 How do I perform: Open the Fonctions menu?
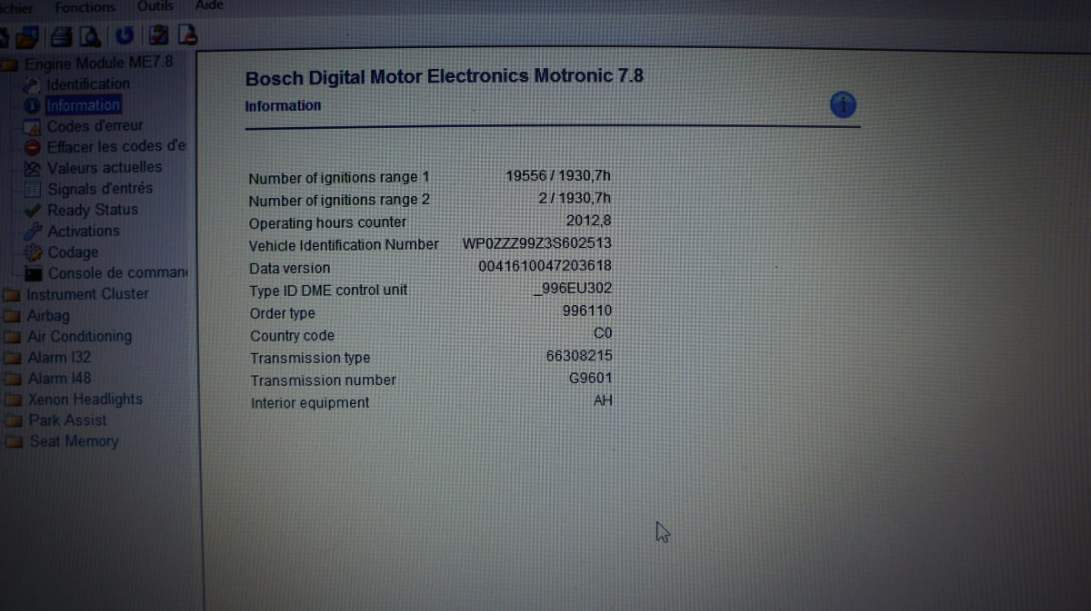[x=85, y=7]
